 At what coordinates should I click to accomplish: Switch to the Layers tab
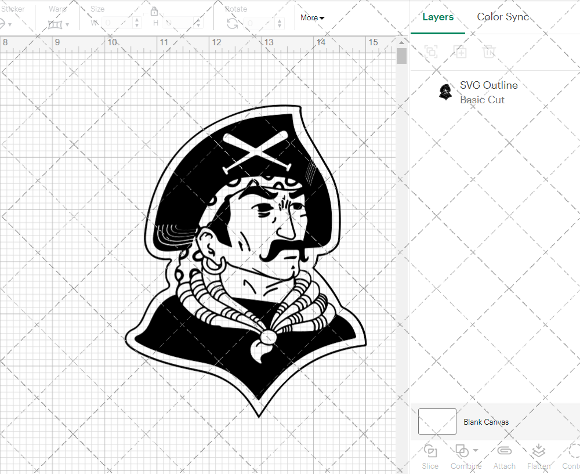pos(438,17)
